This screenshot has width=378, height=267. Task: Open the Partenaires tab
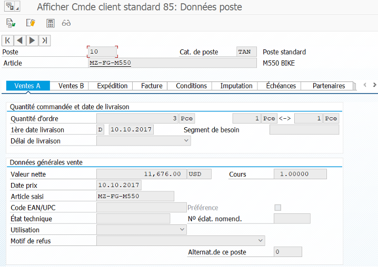click(329, 86)
